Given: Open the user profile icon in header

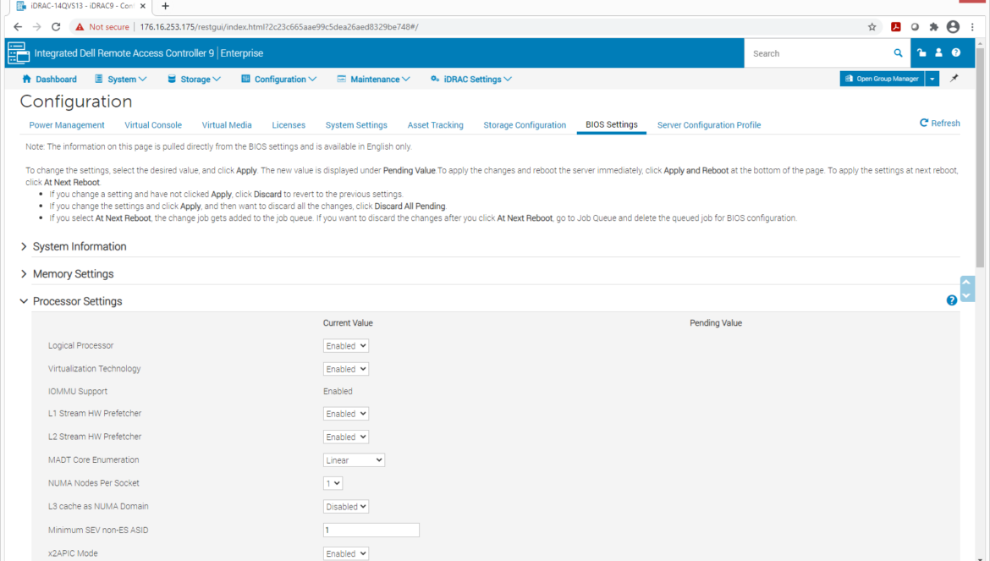Looking at the screenshot, I should point(939,53).
